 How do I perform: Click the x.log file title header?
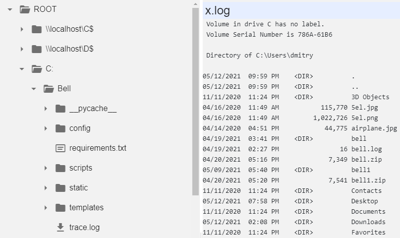[218, 10]
